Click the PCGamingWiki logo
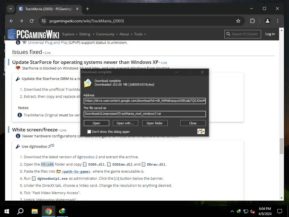Viewport: 289px width, 217px height. point(33,34)
